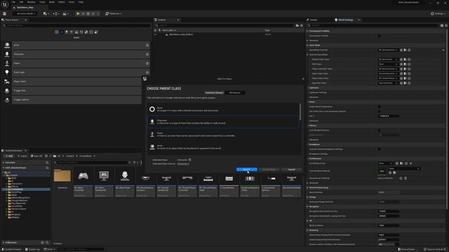Open help icon on the Character row
Screen dimensions: 449x252
pos(147,55)
